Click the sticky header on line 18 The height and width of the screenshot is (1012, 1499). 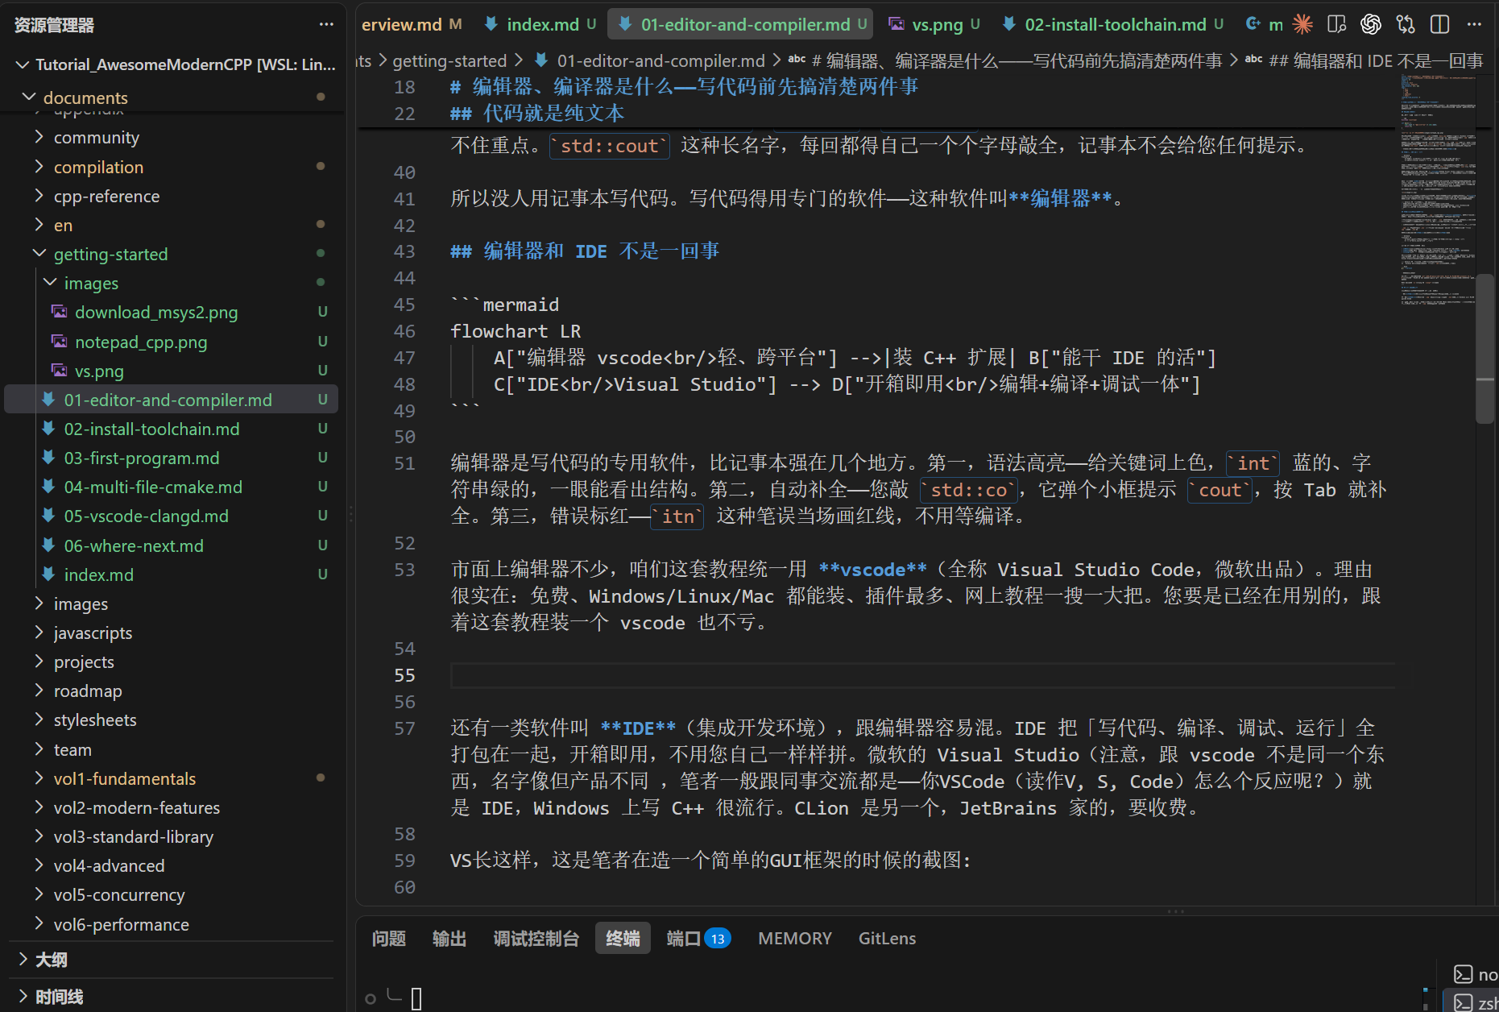point(684,86)
